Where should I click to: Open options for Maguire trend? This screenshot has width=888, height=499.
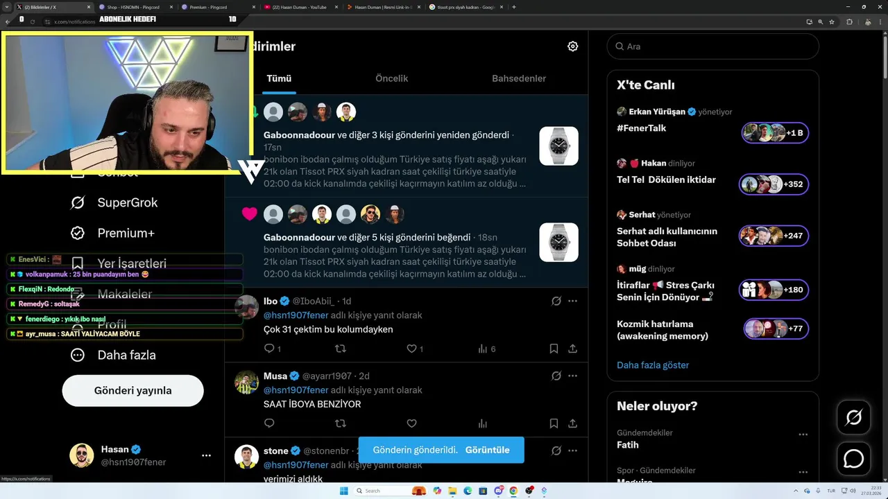[x=803, y=472]
